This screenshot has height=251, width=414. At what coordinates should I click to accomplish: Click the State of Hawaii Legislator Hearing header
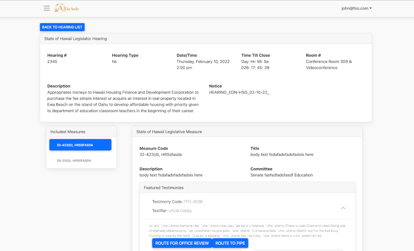click(x=76, y=39)
